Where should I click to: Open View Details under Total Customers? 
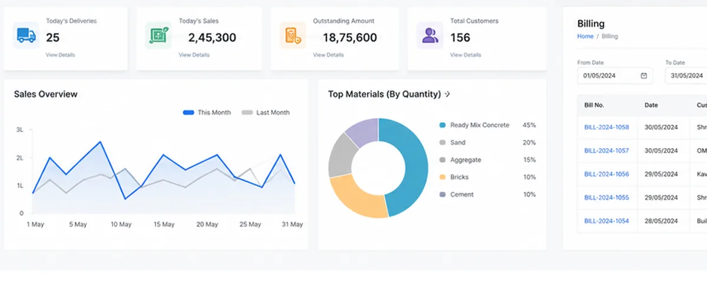point(465,55)
